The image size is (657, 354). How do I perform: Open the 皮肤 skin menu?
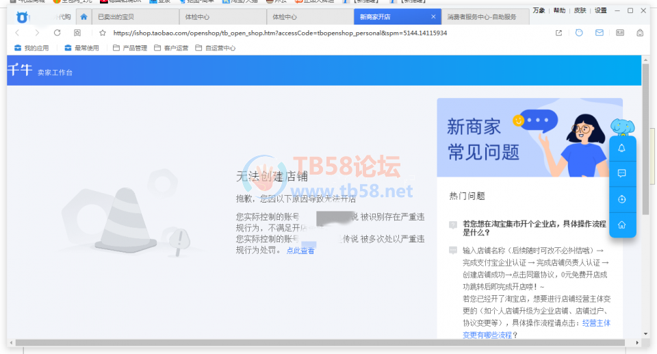click(x=580, y=10)
